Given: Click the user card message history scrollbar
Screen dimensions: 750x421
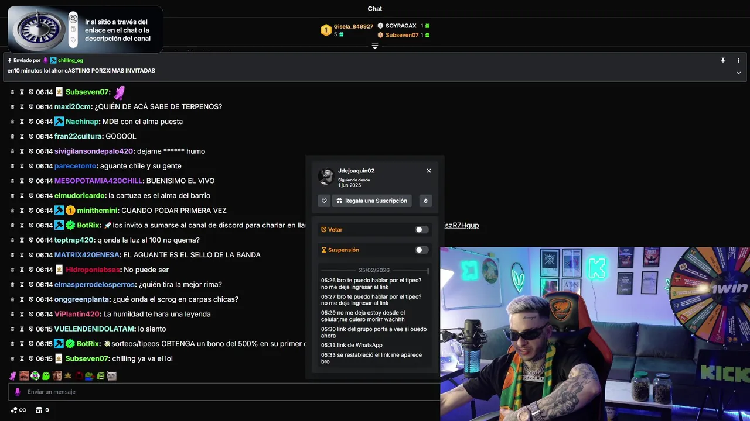Looking at the screenshot, I should (428, 271).
